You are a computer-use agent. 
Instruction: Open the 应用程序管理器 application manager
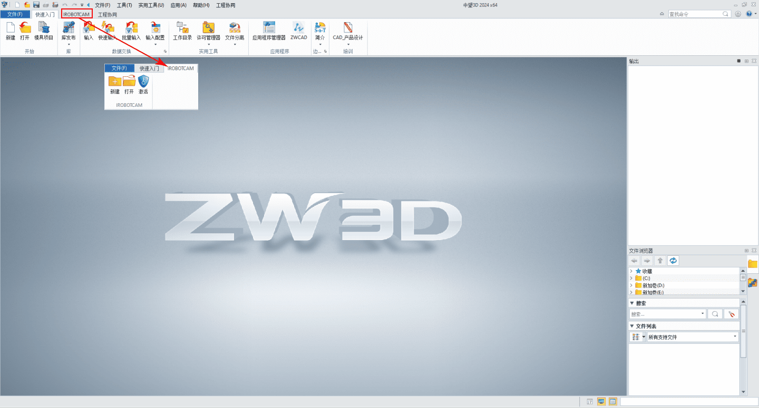coord(269,31)
